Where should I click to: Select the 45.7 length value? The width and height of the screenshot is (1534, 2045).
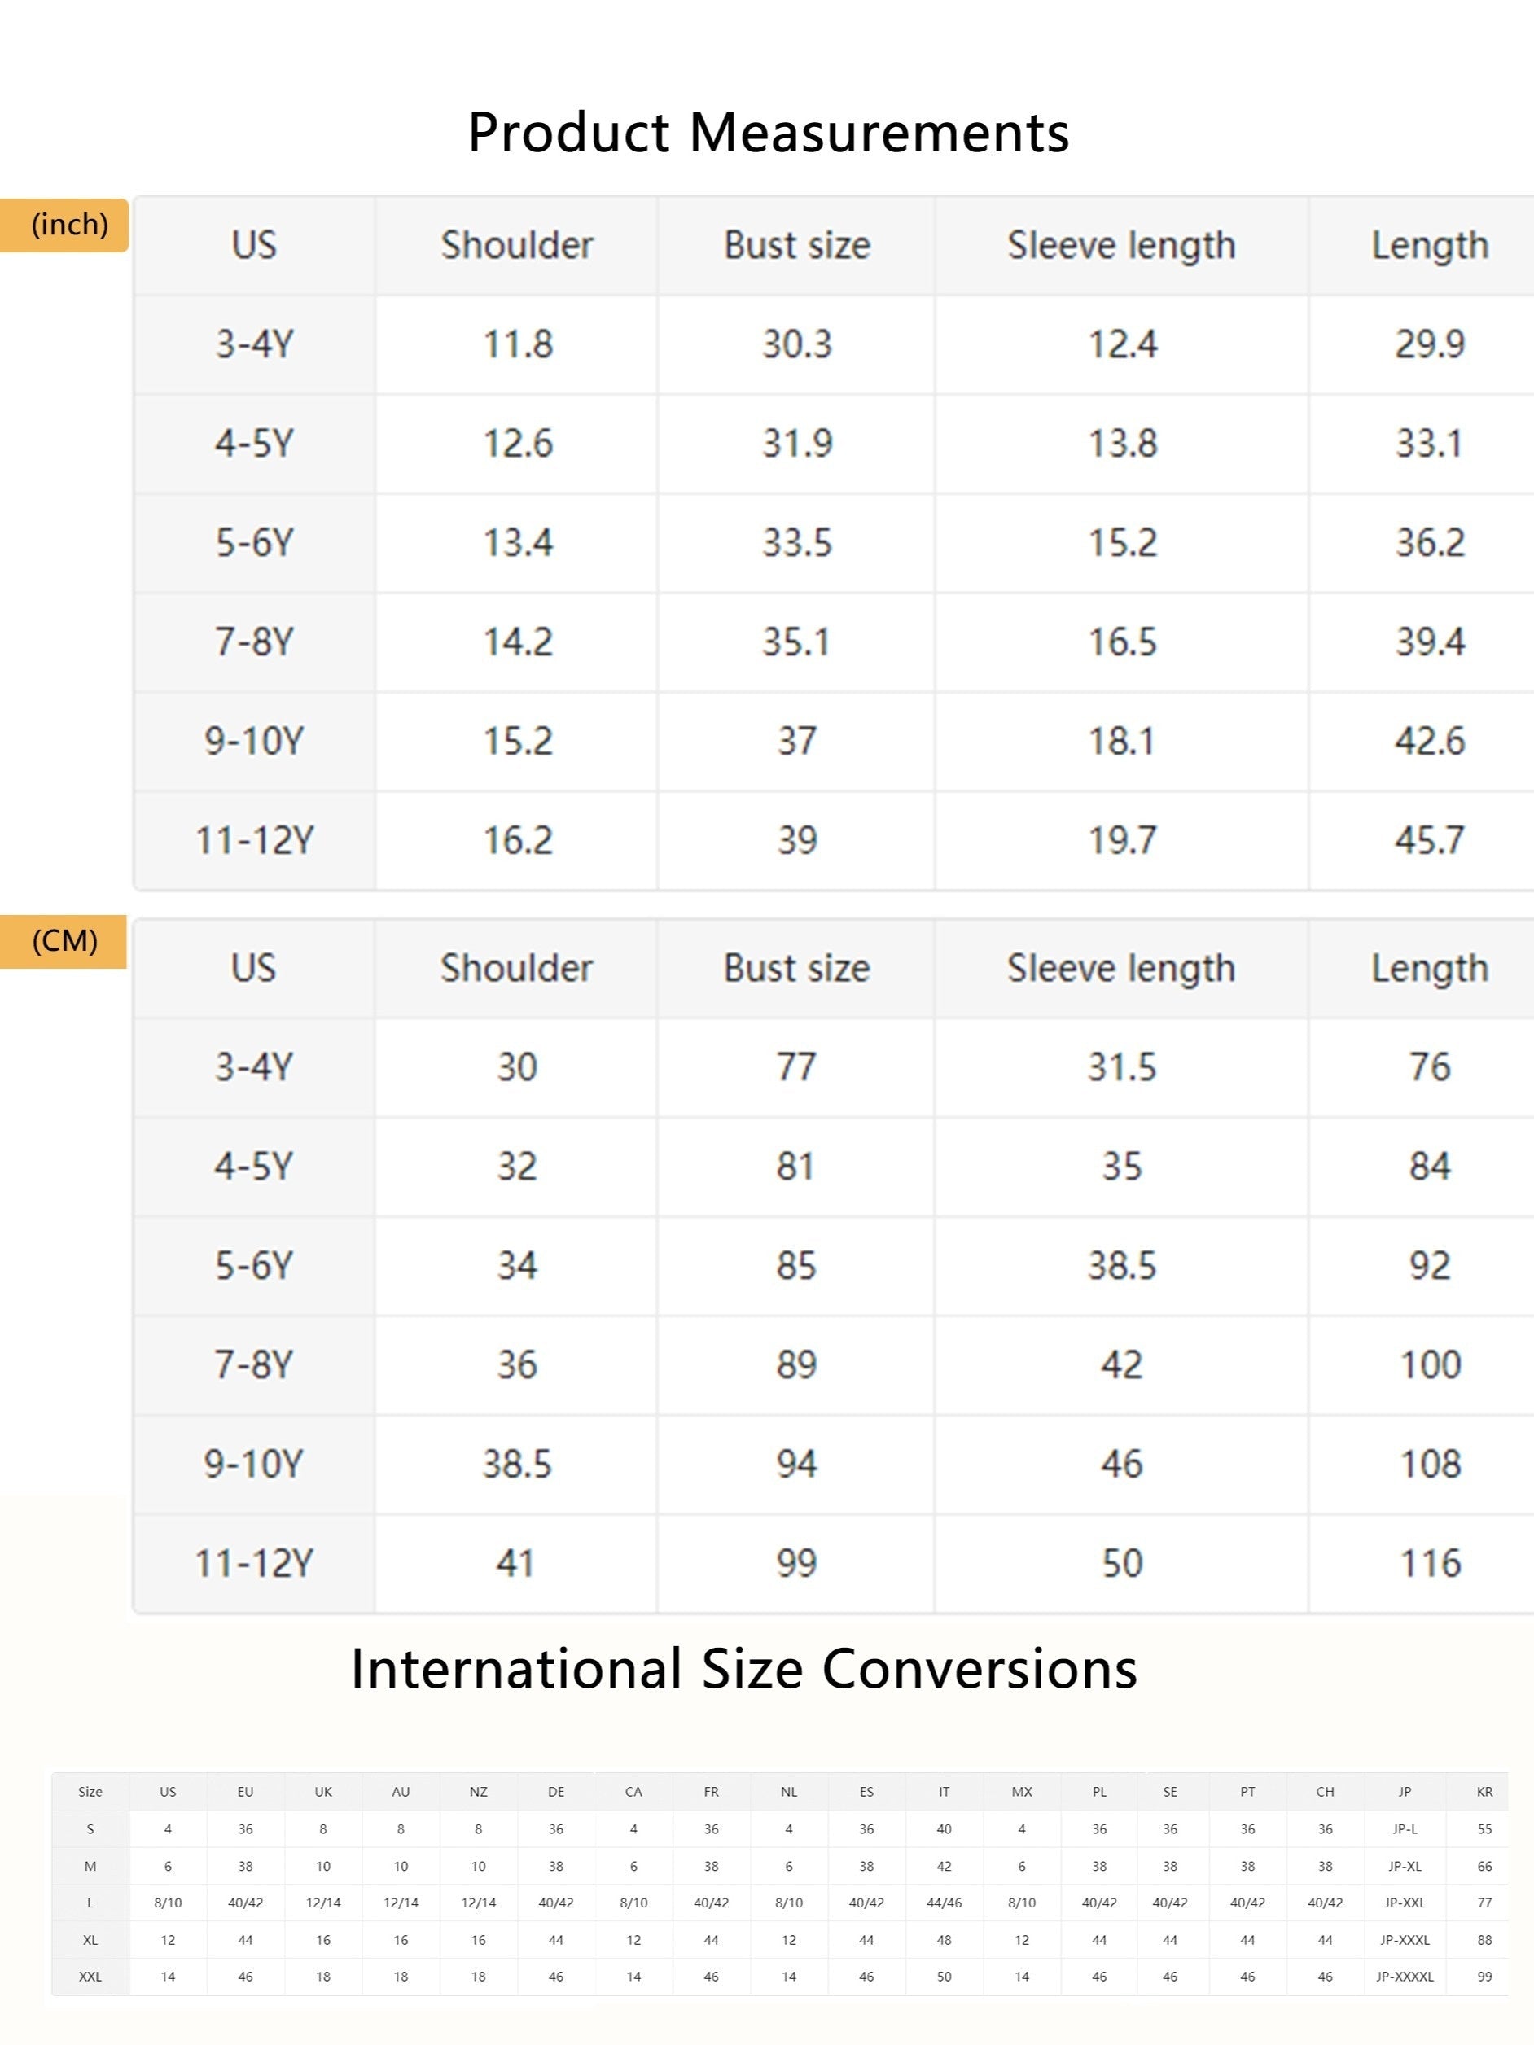click(1430, 840)
